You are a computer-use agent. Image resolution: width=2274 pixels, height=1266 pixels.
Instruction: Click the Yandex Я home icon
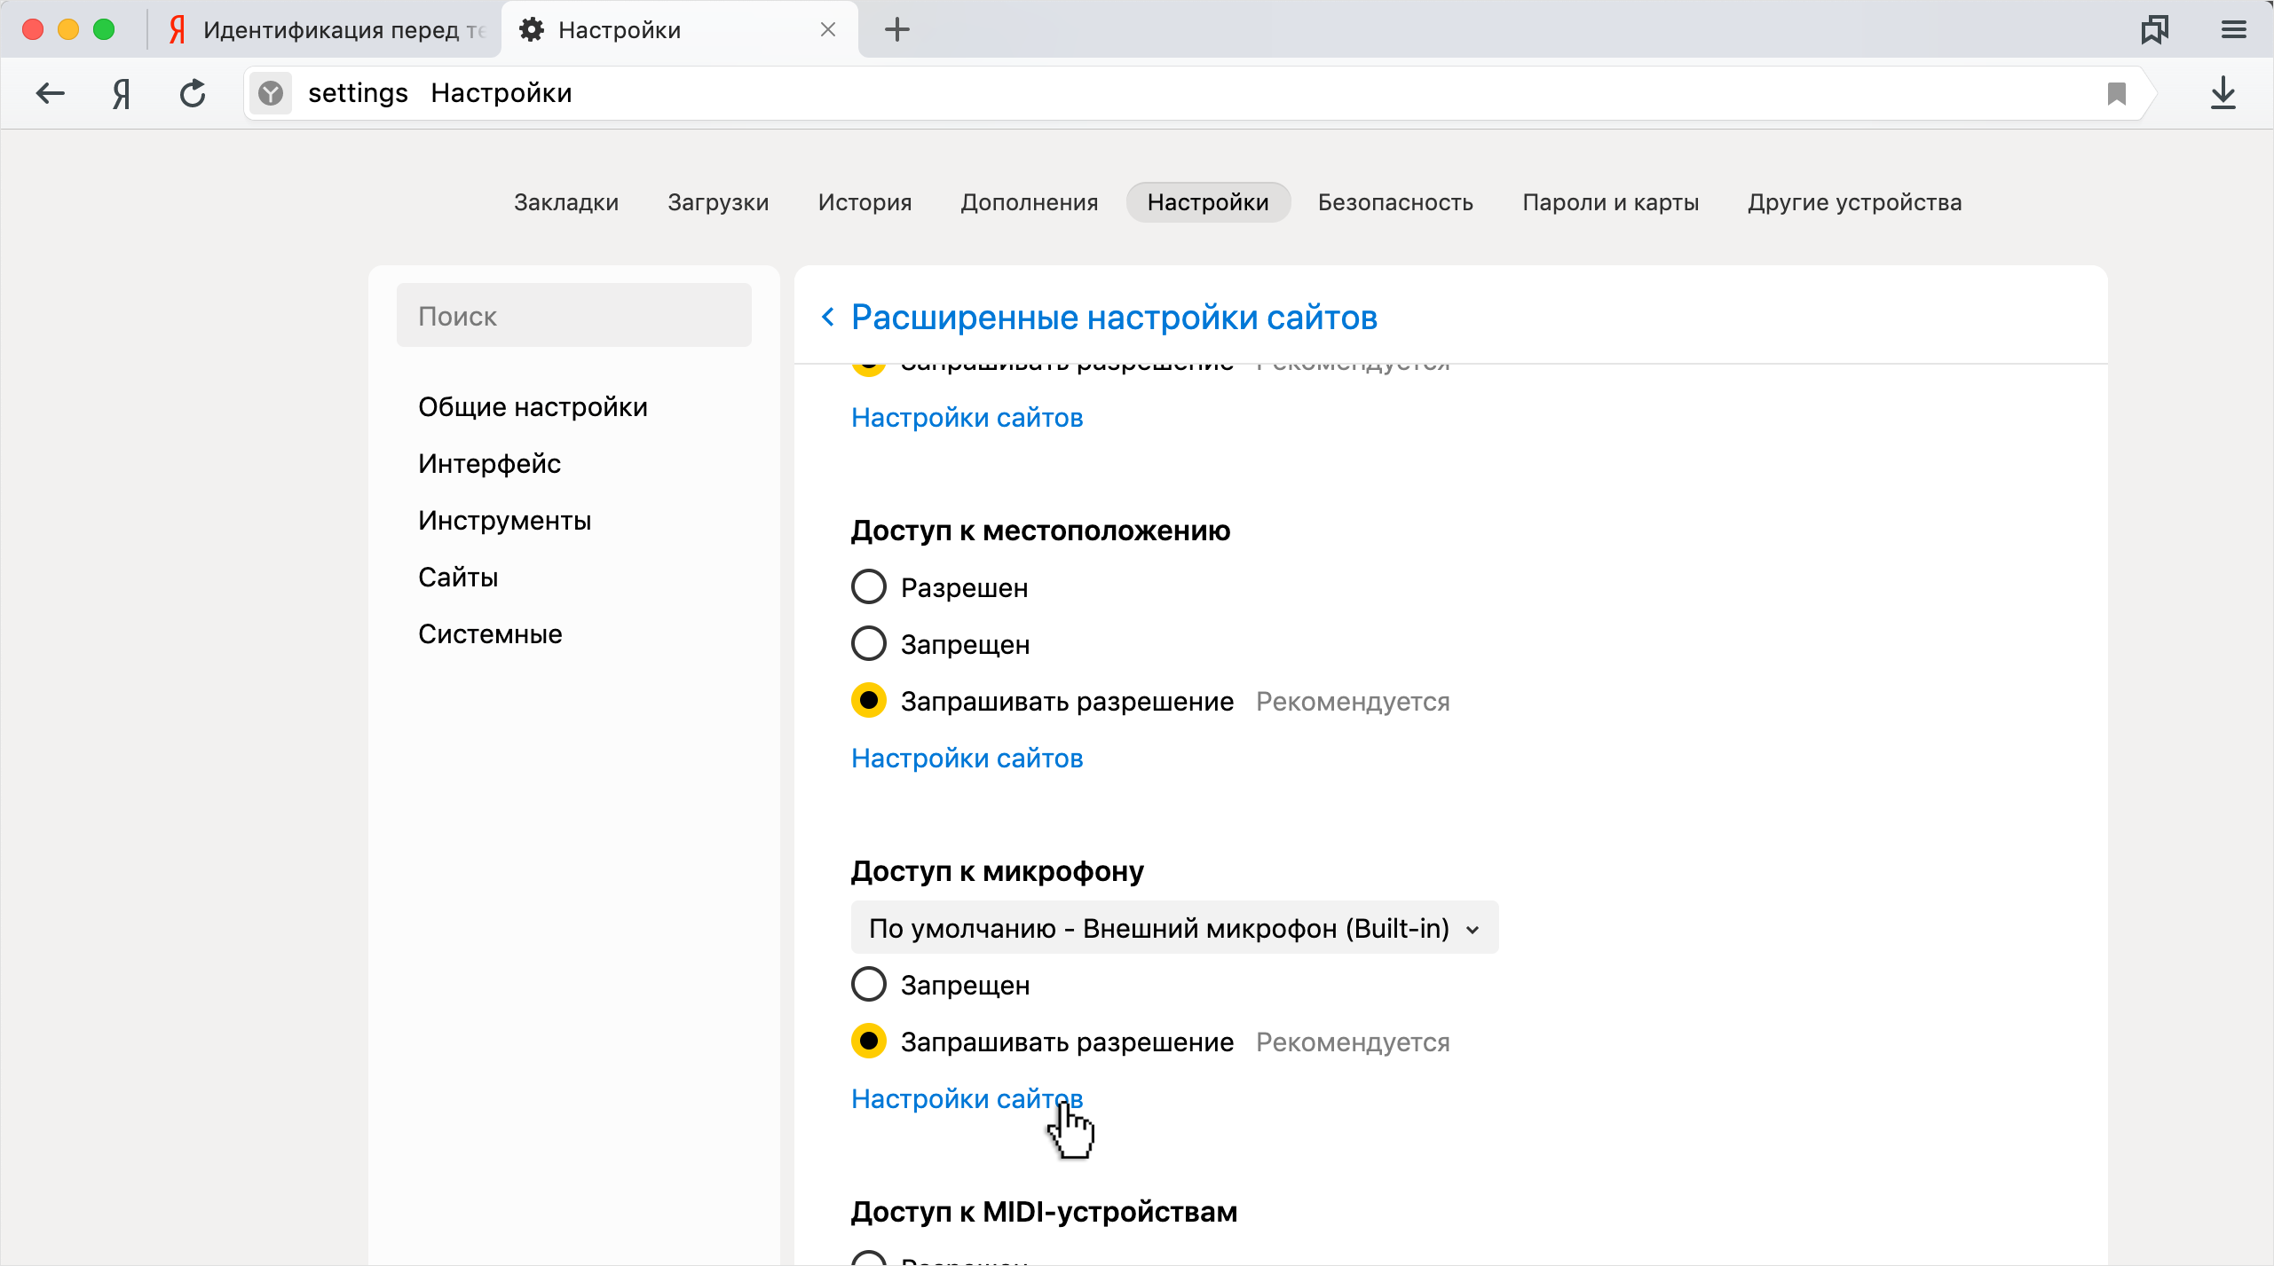(122, 93)
